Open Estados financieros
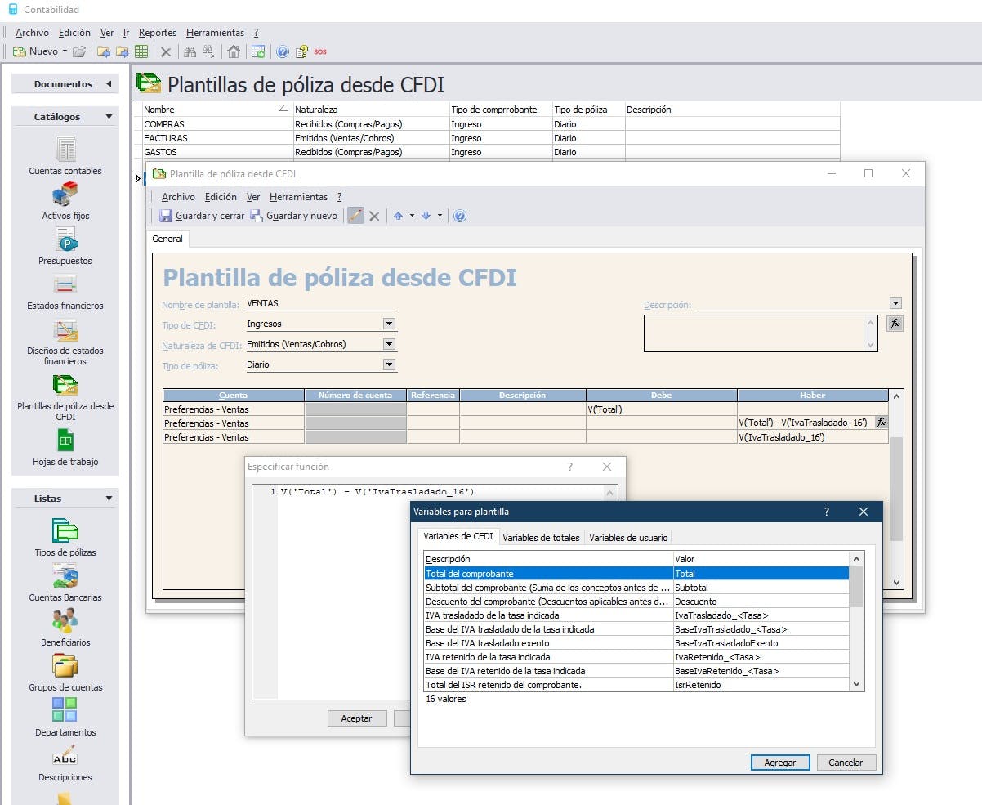982x805 pixels. pyautogui.click(x=65, y=292)
